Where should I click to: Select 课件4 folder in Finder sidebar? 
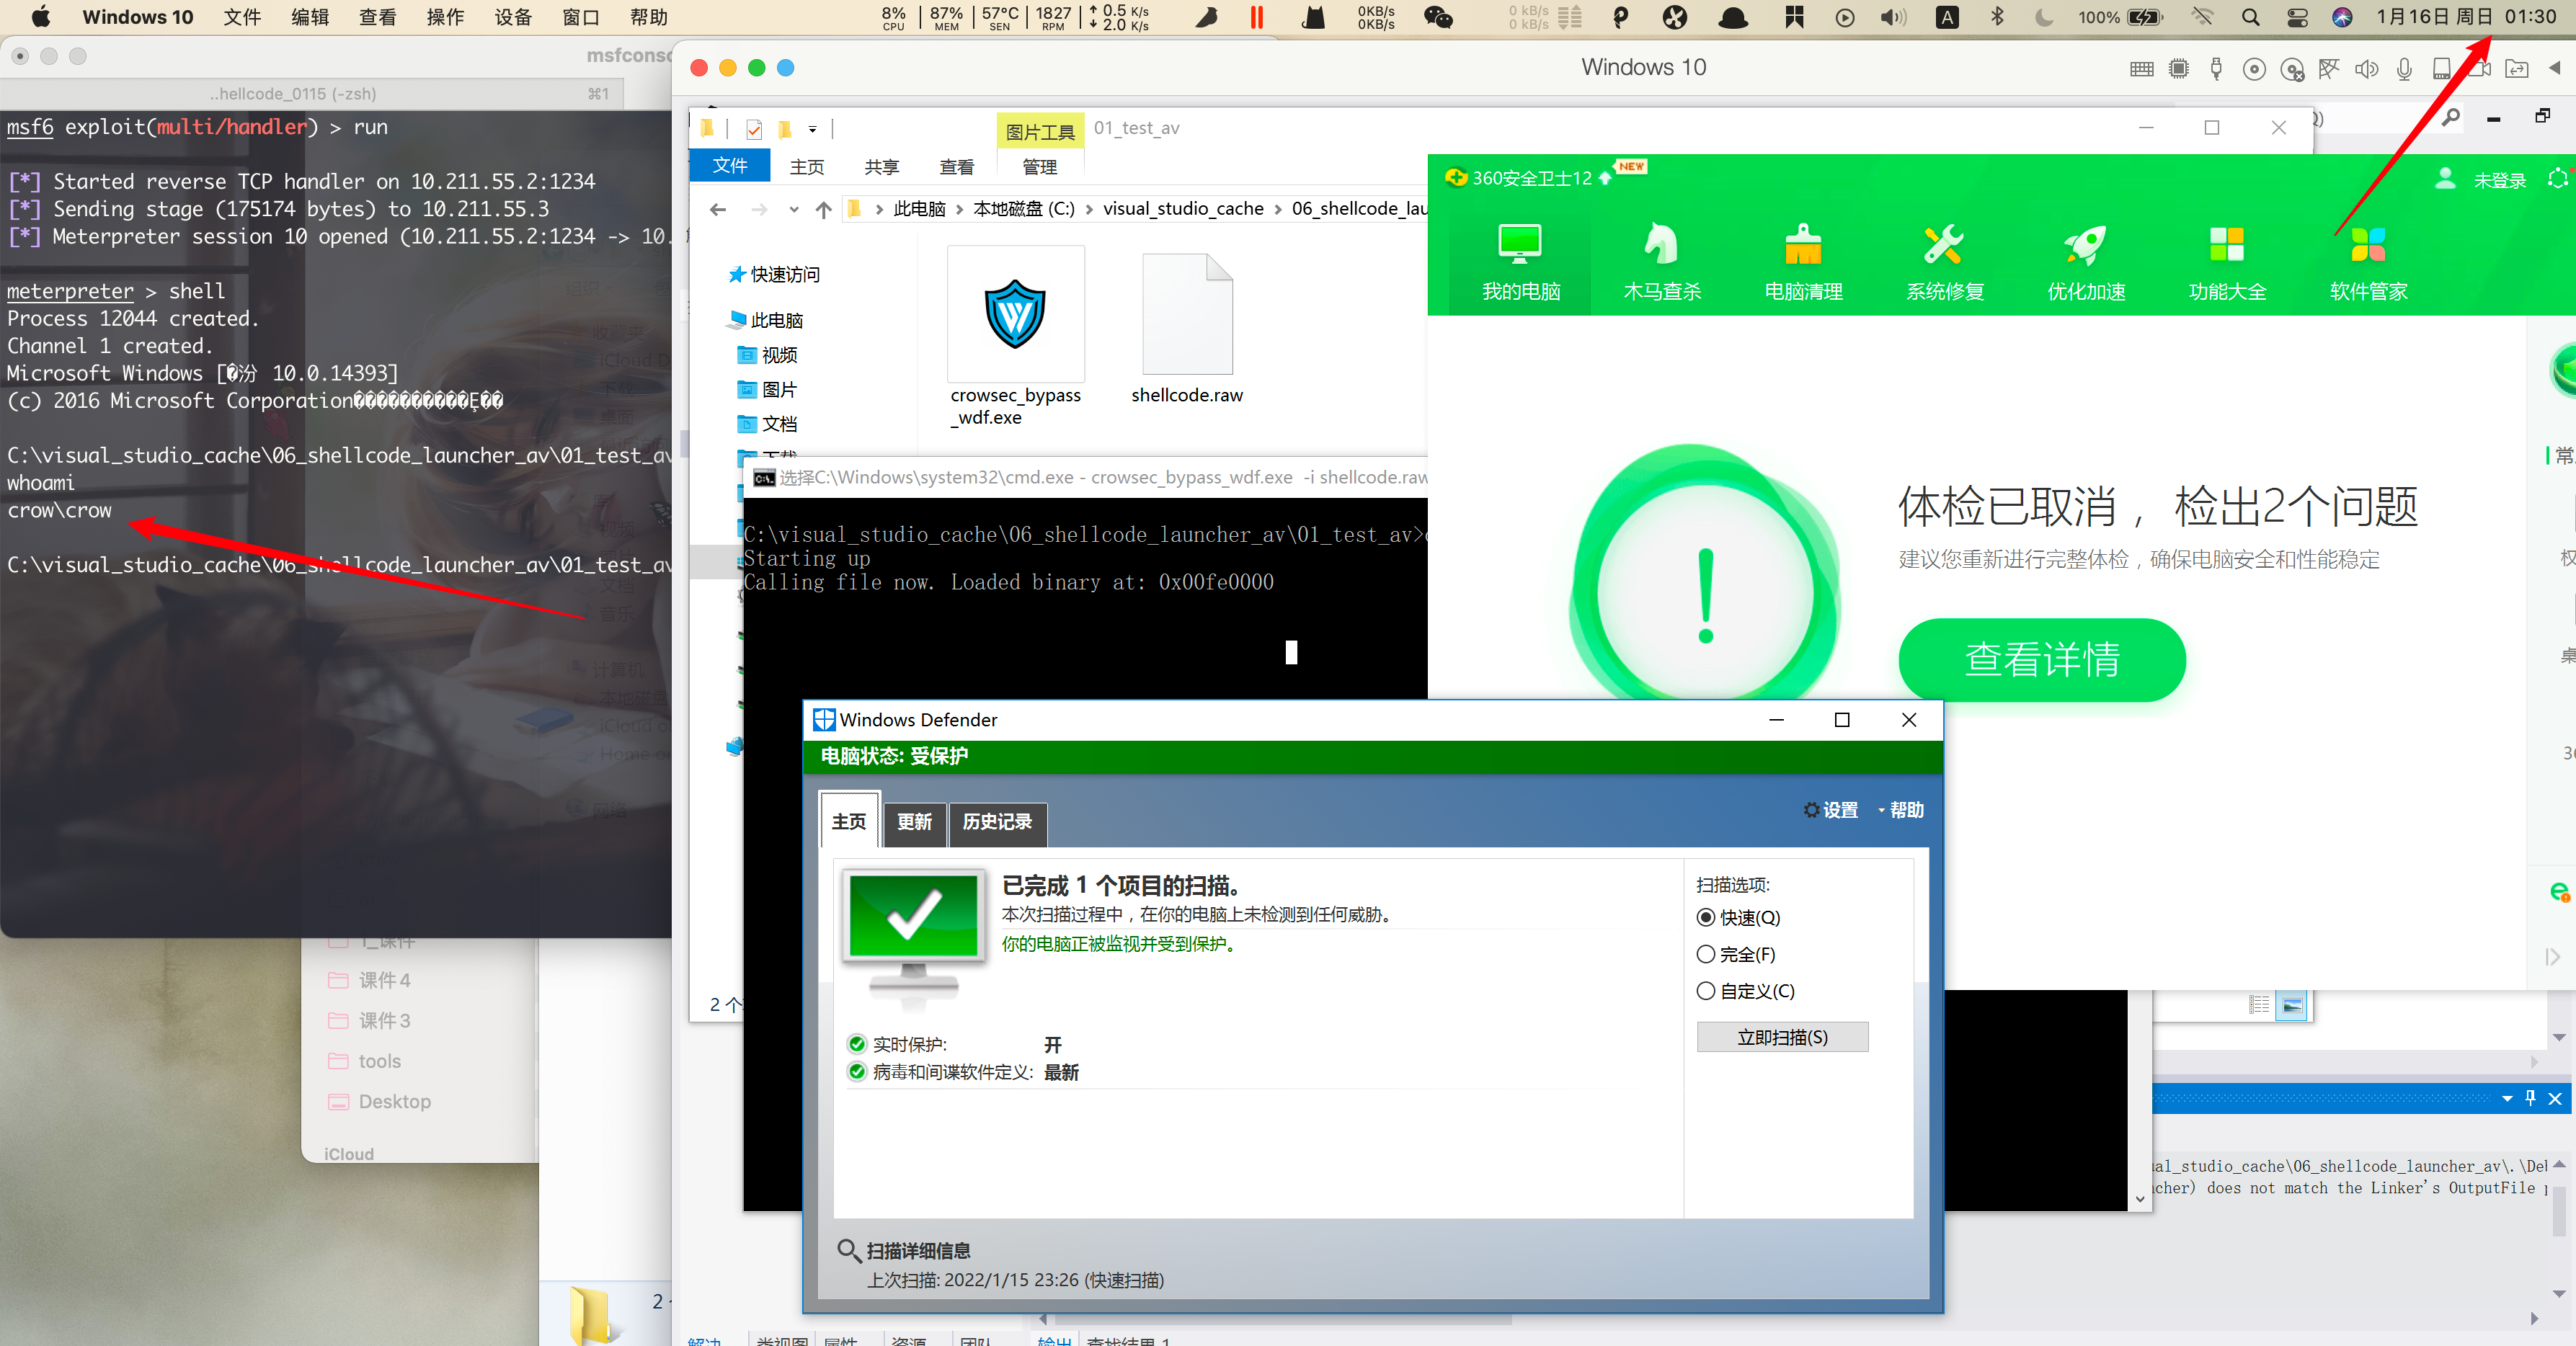(x=370, y=980)
